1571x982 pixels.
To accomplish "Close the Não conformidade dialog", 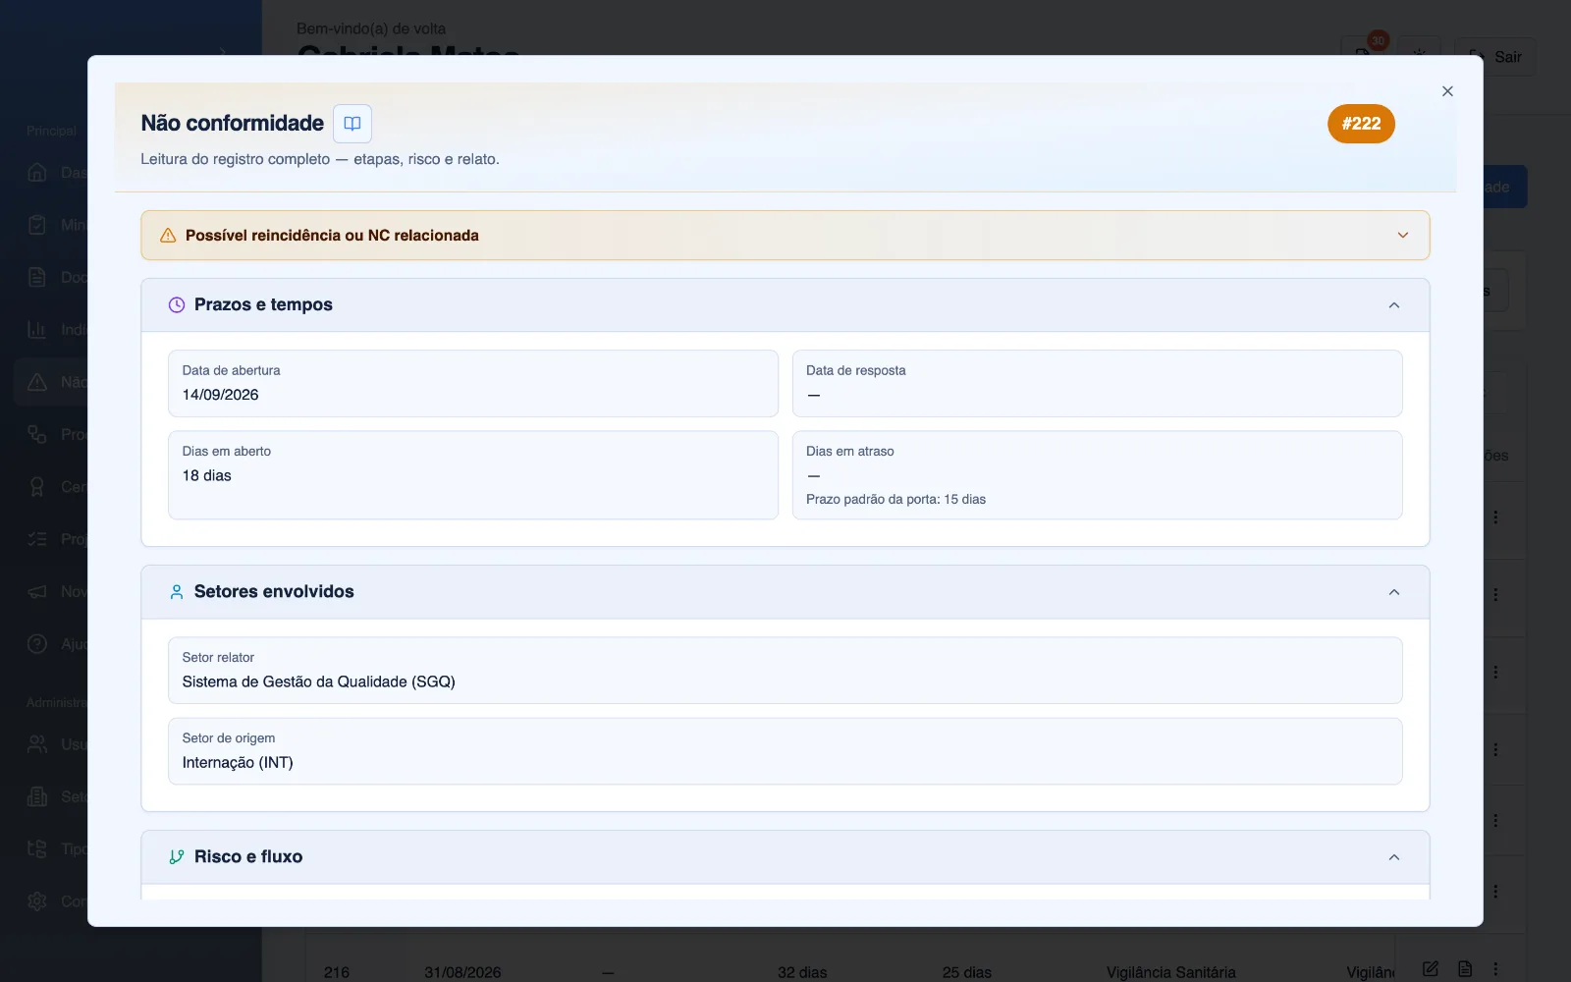I will click(1447, 91).
